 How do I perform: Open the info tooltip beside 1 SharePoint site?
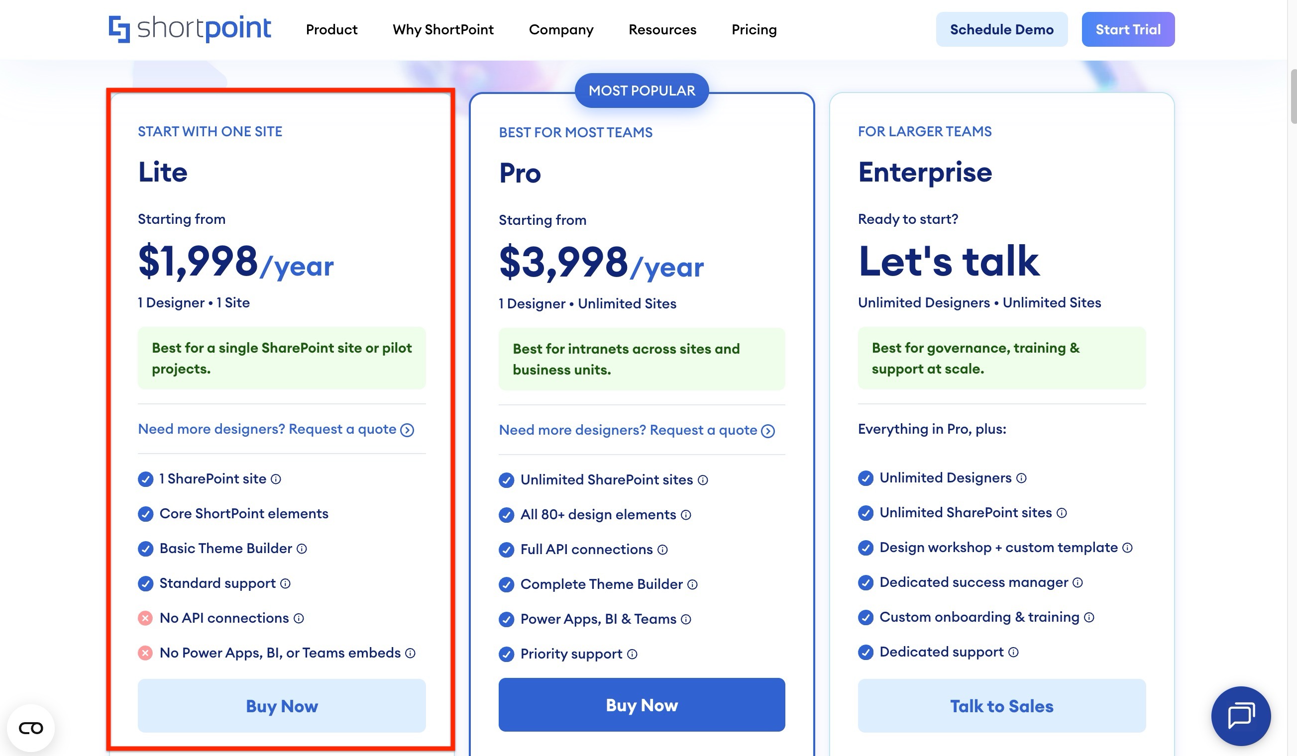click(277, 479)
